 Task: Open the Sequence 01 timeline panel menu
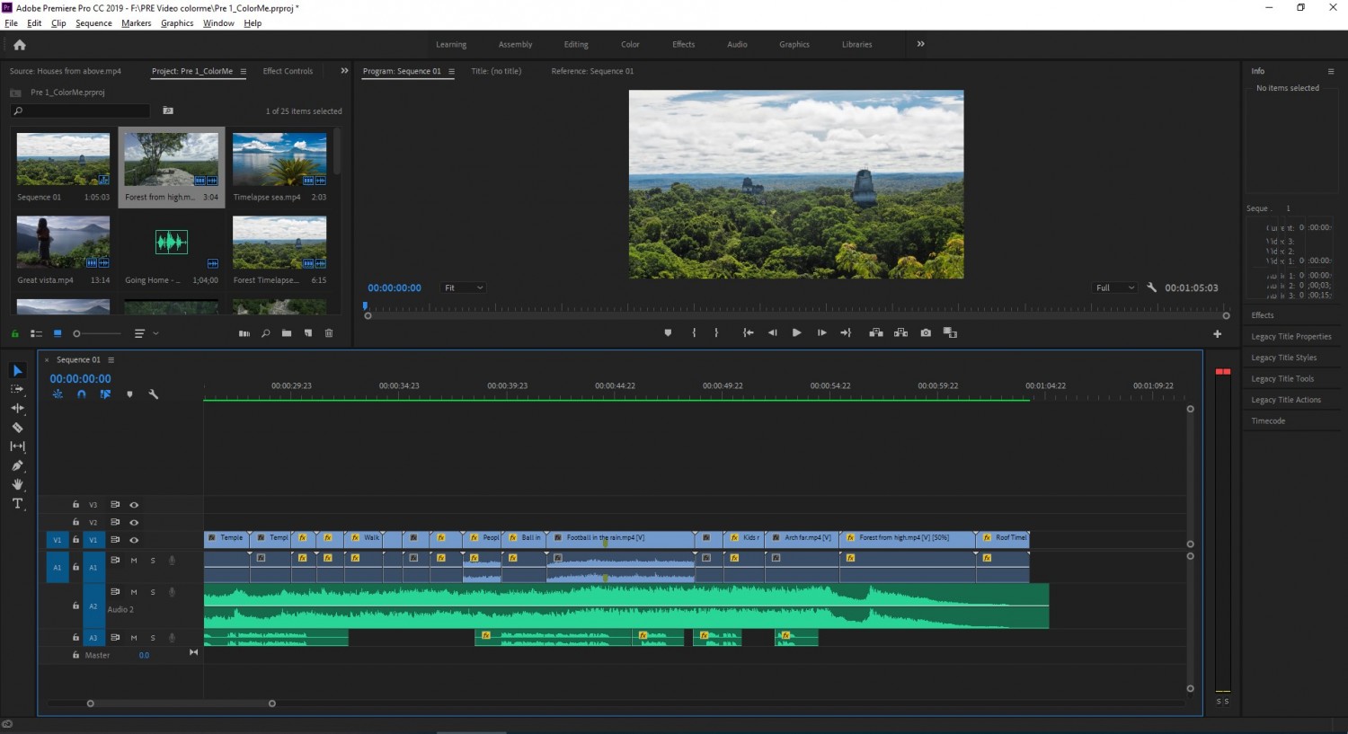(111, 359)
